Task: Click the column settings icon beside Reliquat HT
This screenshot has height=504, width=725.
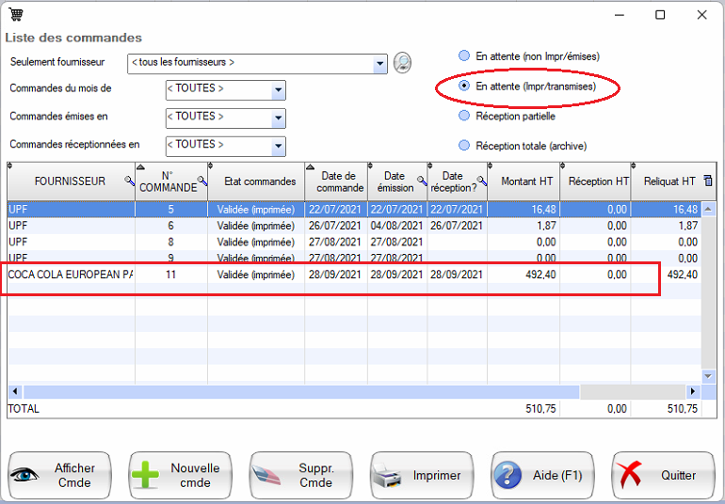Action: click(x=708, y=181)
